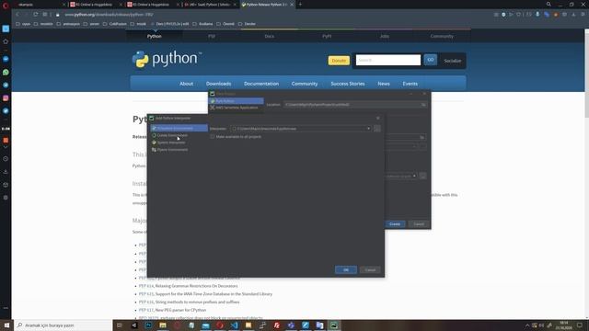589x331 pixels.
Task: Open Instagram in Opera sidebar
Action: 6,98
